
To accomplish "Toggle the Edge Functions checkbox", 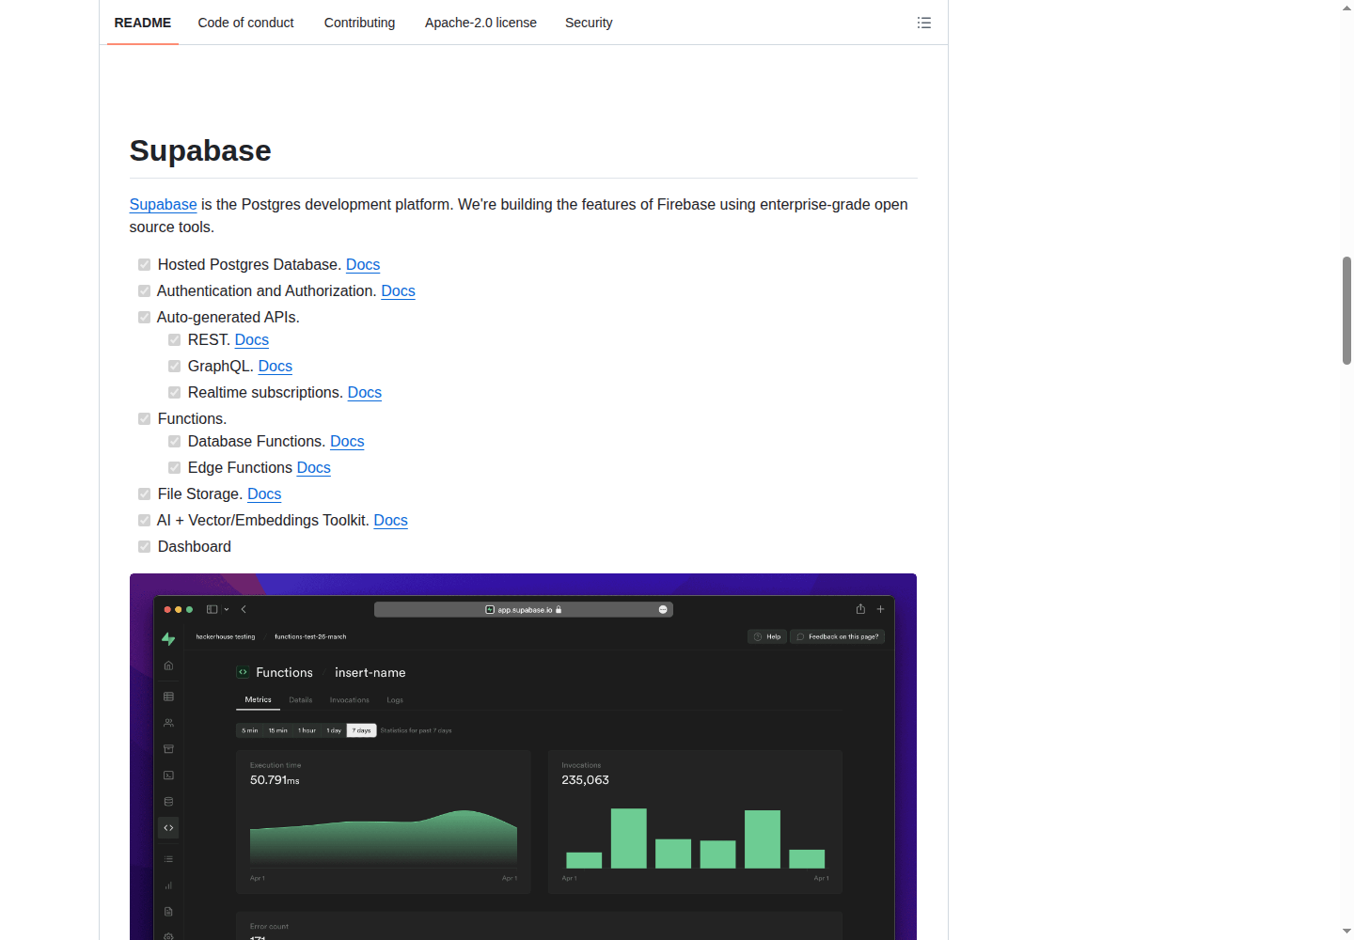I will tap(175, 468).
